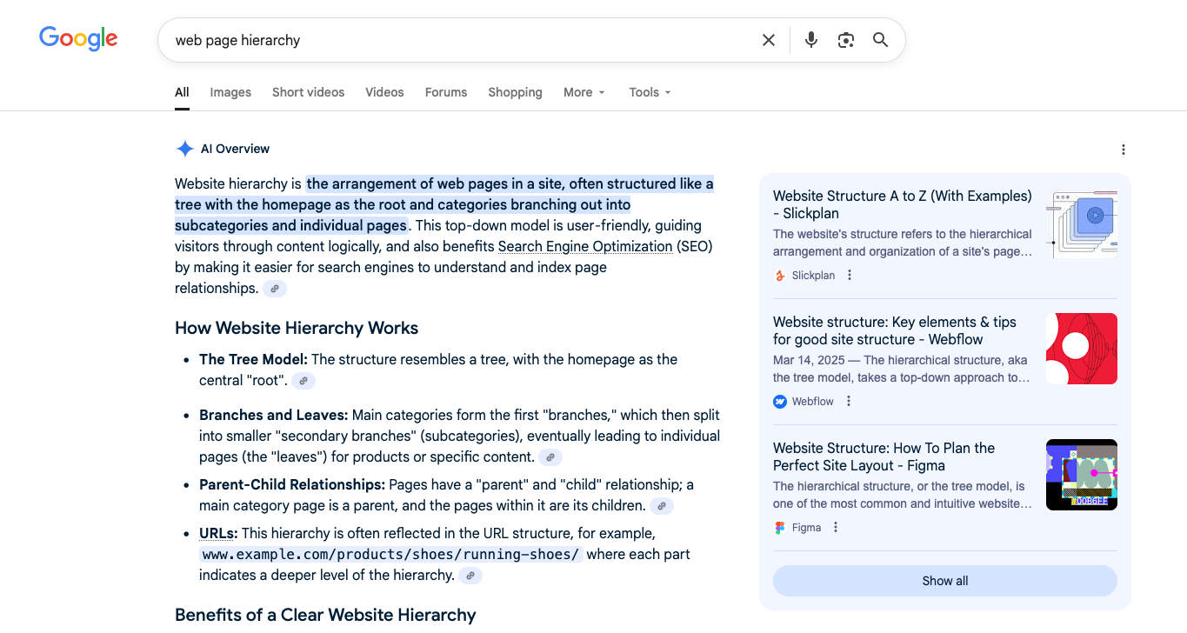Screen dimensions: 1187x633
Task: Click the Show all button
Action: click(x=944, y=580)
